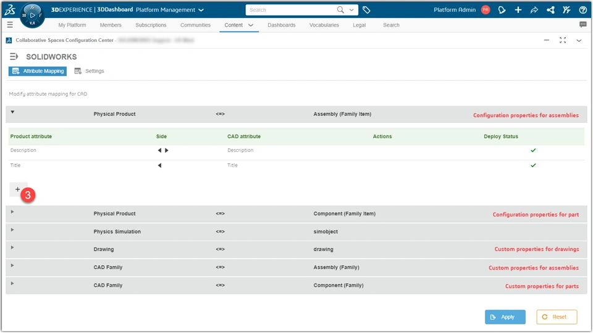The height and width of the screenshot is (333, 593).
Task: Open the help question mark icon
Action: coord(582,10)
